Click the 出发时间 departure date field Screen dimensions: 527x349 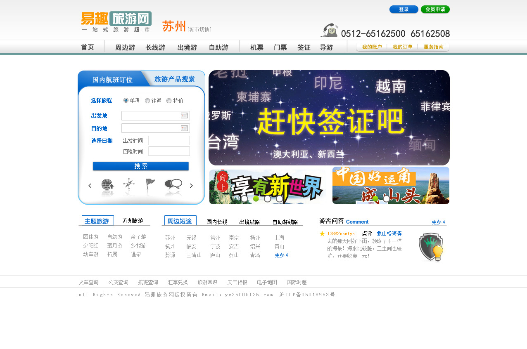point(169,141)
